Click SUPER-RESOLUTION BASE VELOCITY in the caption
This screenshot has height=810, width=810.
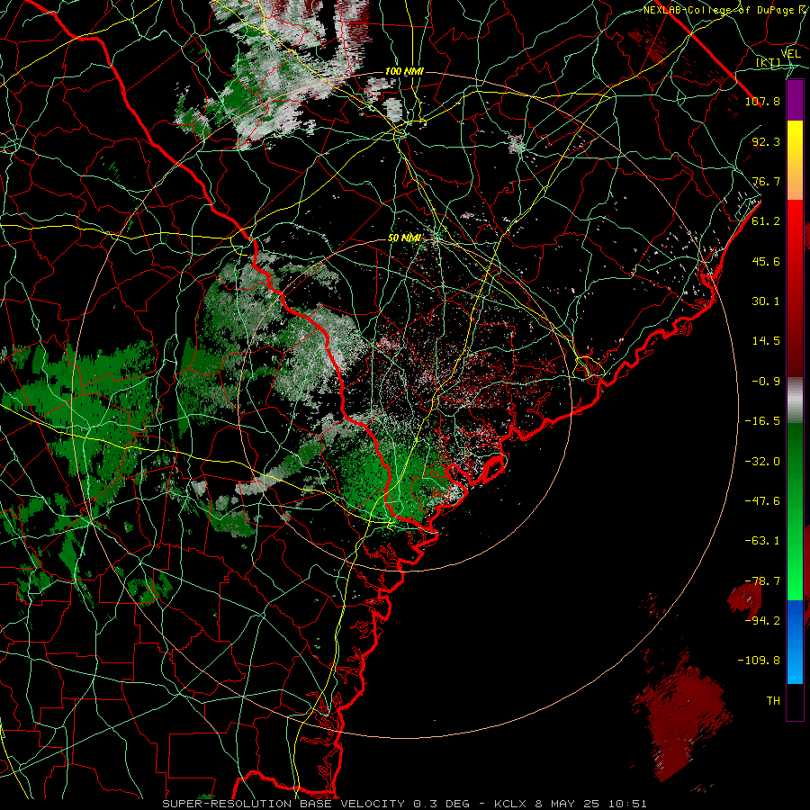pyautogui.click(x=283, y=804)
